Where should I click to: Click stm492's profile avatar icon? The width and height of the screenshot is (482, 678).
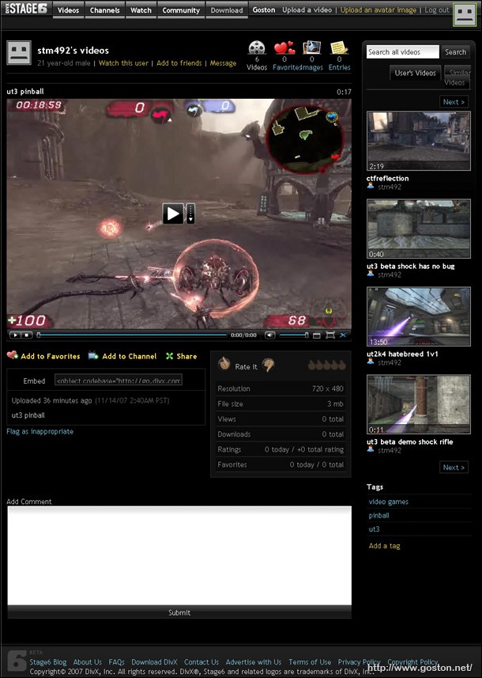click(x=19, y=53)
